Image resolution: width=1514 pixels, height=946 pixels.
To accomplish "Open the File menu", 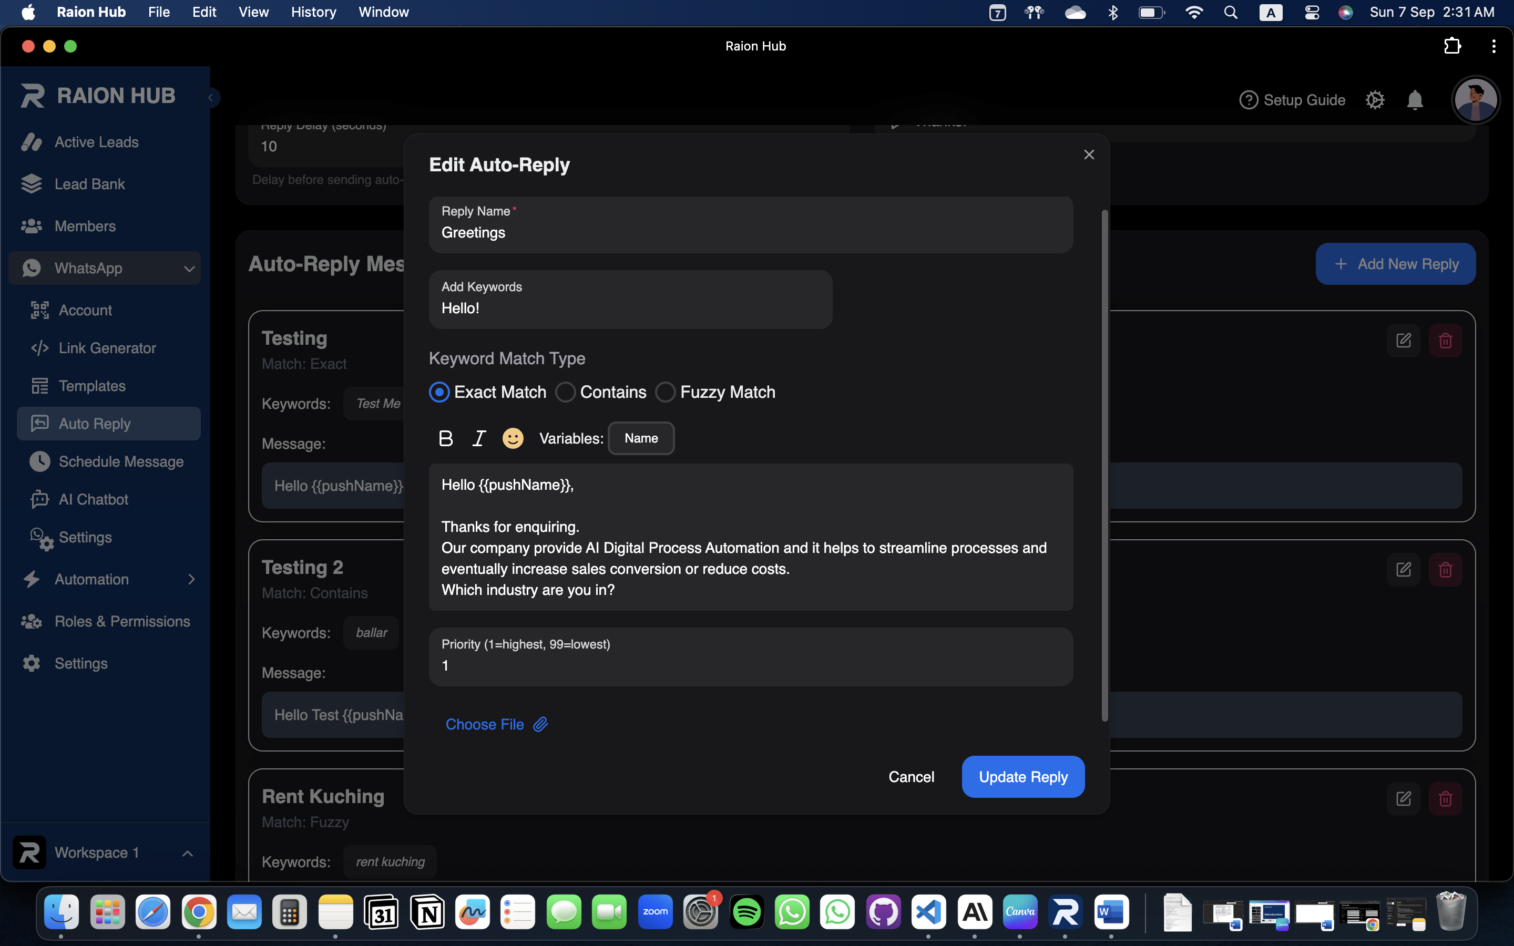I will 159,12.
